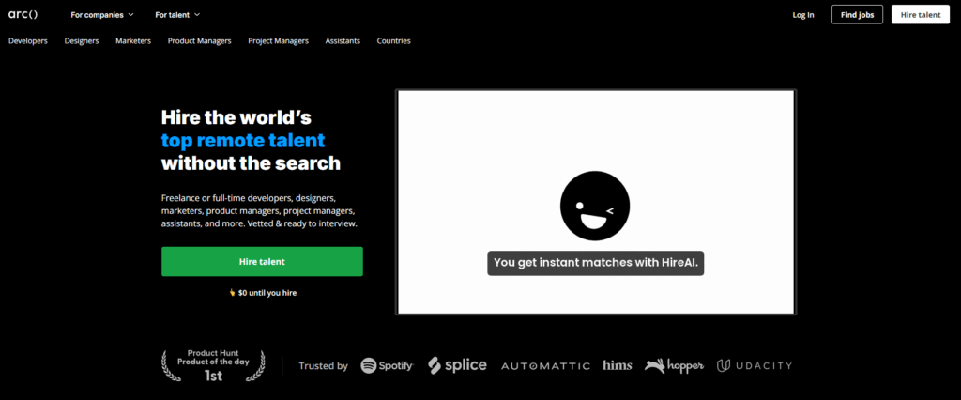
Task: Click the 'Hire the world's' heading line
Action: [x=236, y=117]
